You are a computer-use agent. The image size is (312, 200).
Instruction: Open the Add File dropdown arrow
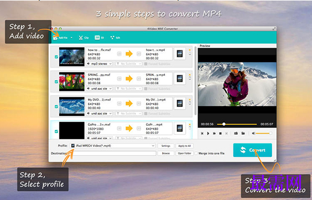[71, 38]
